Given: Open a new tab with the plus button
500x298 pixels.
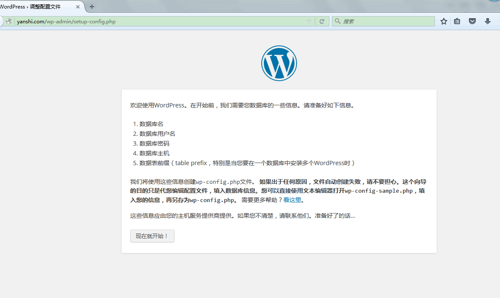Looking at the screenshot, I should pos(91,6).
